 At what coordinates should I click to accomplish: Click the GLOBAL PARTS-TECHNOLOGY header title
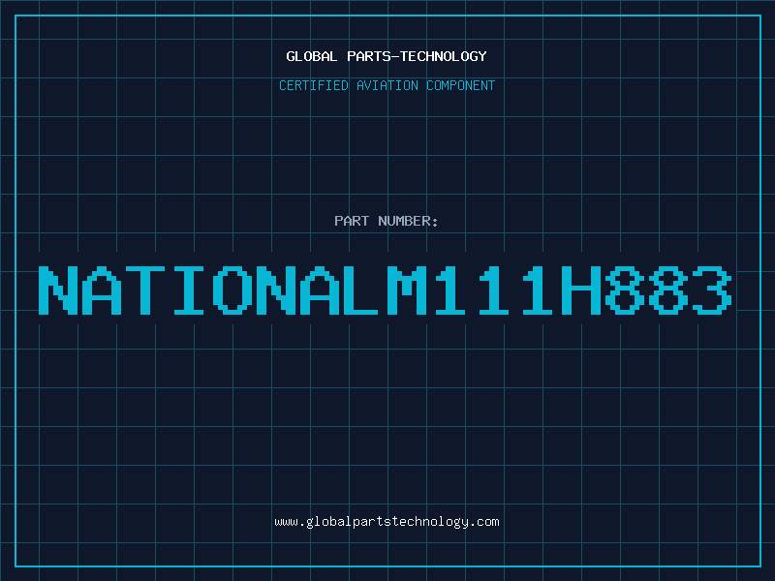click(x=387, y=56)
